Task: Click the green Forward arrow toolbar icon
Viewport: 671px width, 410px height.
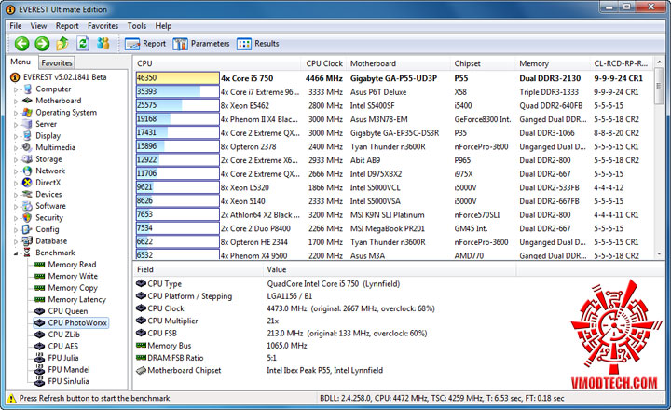Action: [x=42, y=44]
